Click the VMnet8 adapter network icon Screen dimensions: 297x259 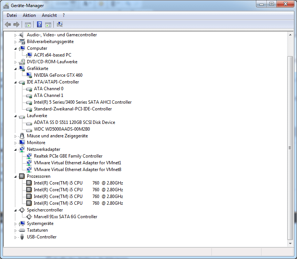[x=29, y=170]
